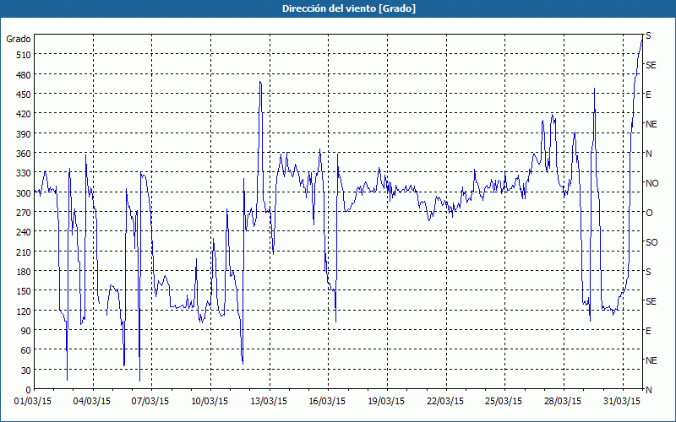Click the 90 degree tick label
This screenshot has width=676, height=422.
click(26, 331)
